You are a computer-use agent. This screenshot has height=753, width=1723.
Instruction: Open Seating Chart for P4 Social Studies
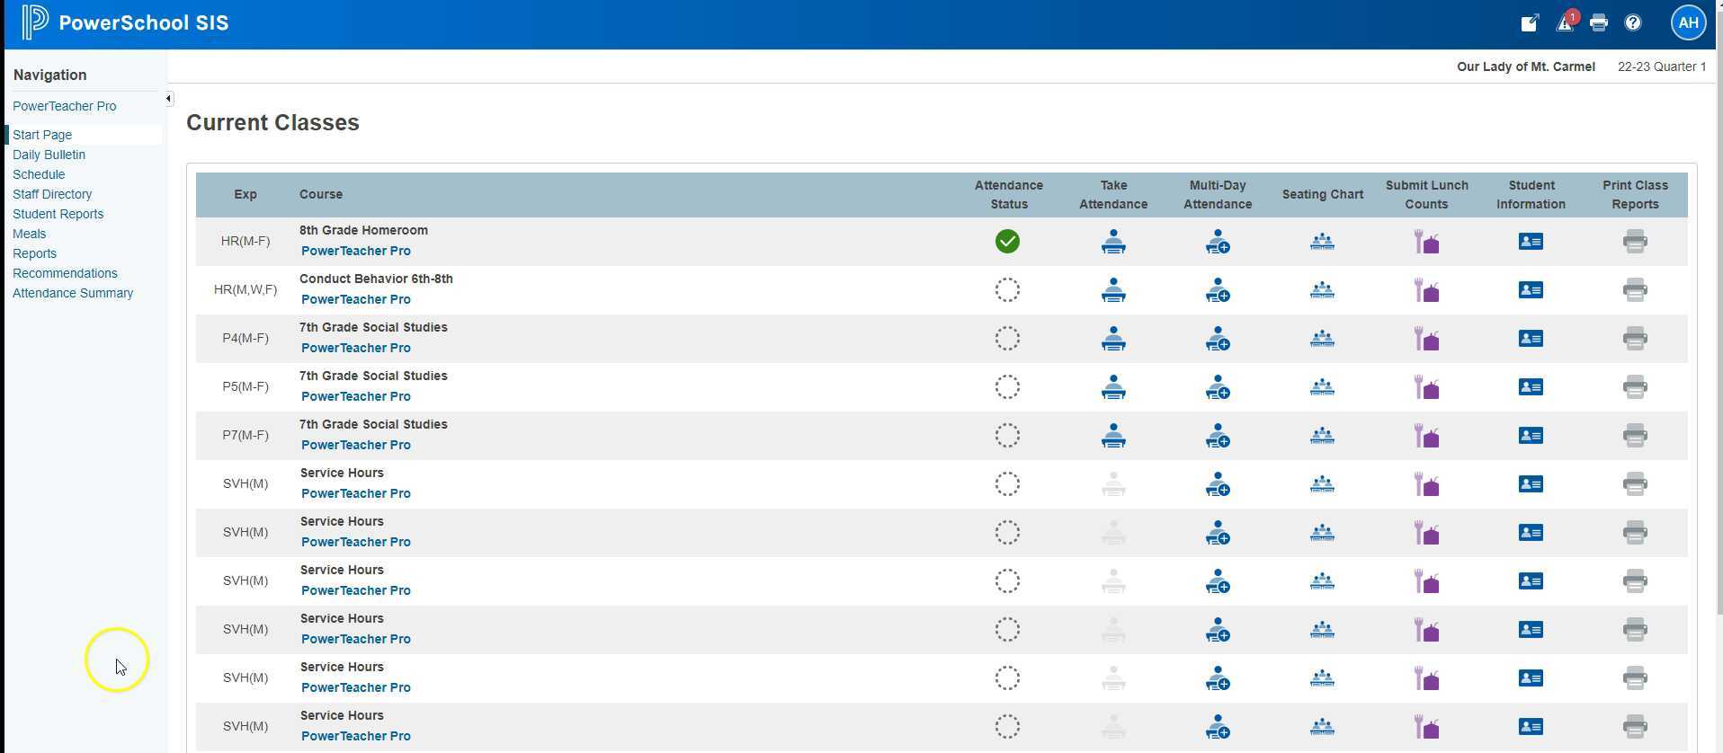1321,339
